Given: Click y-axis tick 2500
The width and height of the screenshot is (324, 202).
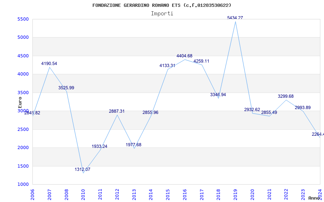Looking at the screenshot, I should [x=23, y=129].
